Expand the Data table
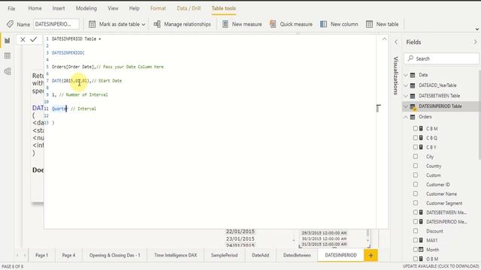 406,75
